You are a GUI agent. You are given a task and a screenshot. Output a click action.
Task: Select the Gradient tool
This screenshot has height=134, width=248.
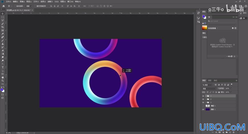[3, 54]
